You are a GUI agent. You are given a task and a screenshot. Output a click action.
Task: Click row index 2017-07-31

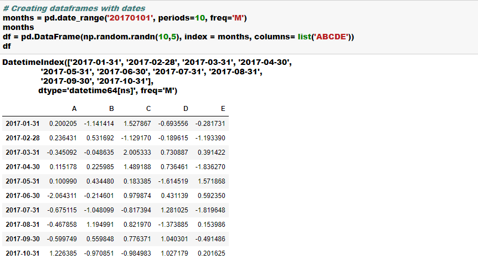(x=23, y=210)
